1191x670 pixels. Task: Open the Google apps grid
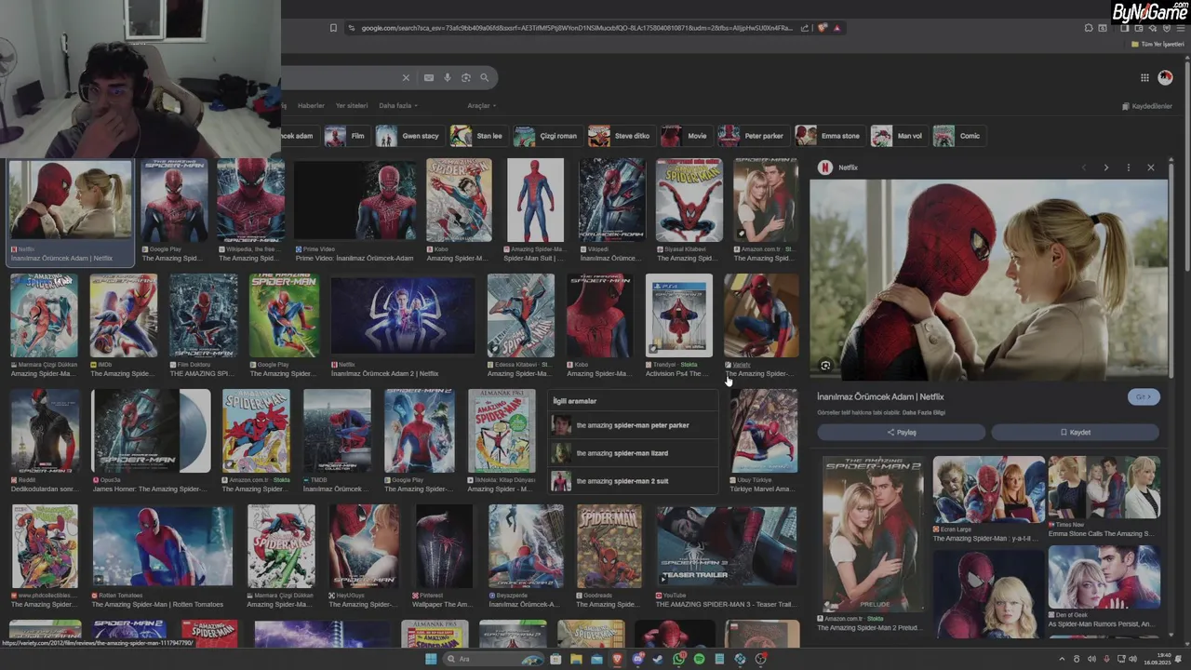tap(1144, 78)
